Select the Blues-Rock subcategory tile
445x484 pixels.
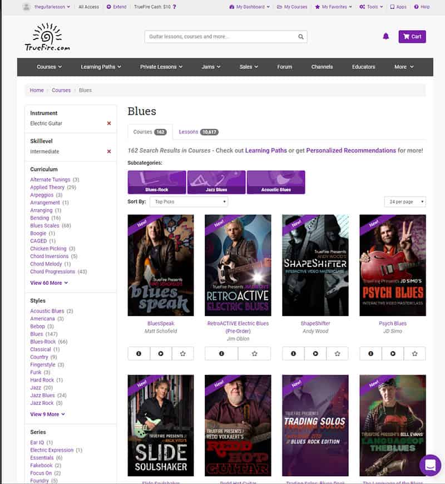click(x=157, y=182)
